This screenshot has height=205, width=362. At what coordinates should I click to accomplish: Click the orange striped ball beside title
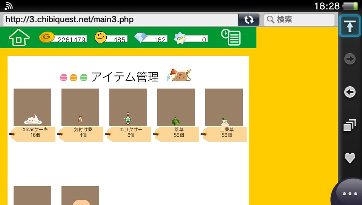(74, 78)
